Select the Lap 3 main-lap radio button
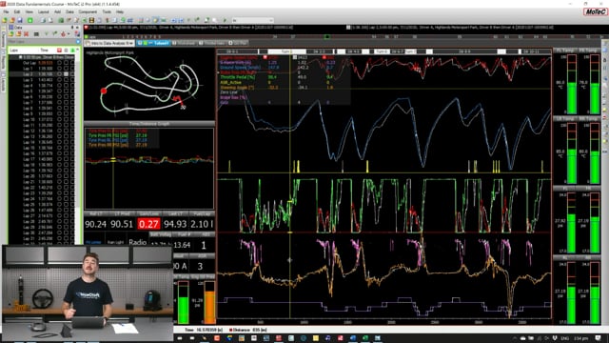The height and width of the screenshot is (343, 609). click(59, 79)
